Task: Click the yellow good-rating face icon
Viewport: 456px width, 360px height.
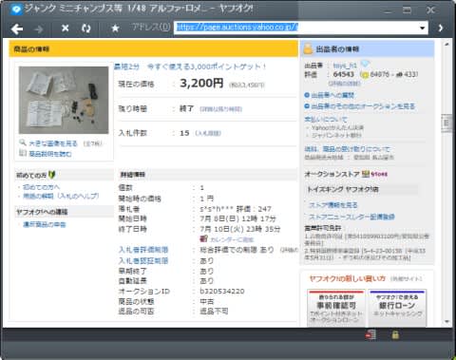Action: point(364,75)
